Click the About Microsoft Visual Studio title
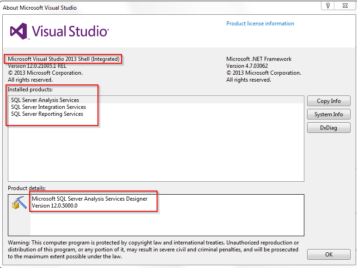The width and height of the screenshot is (357, 268). (40, 8)
